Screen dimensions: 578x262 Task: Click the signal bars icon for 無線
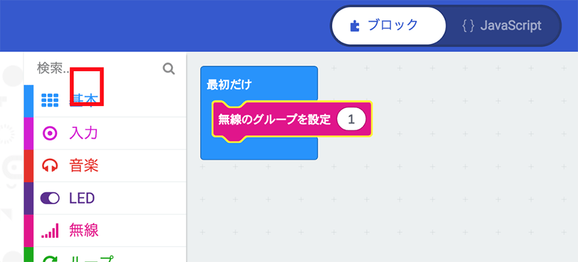pos(50,230)
